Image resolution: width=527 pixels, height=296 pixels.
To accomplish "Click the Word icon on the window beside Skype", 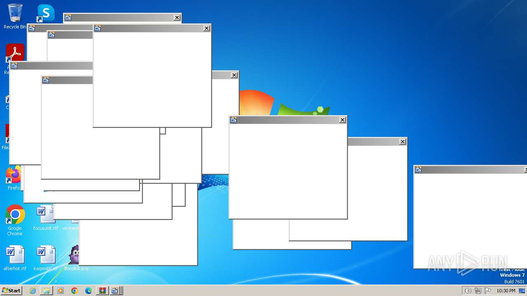I will click(x=68, y=17).
